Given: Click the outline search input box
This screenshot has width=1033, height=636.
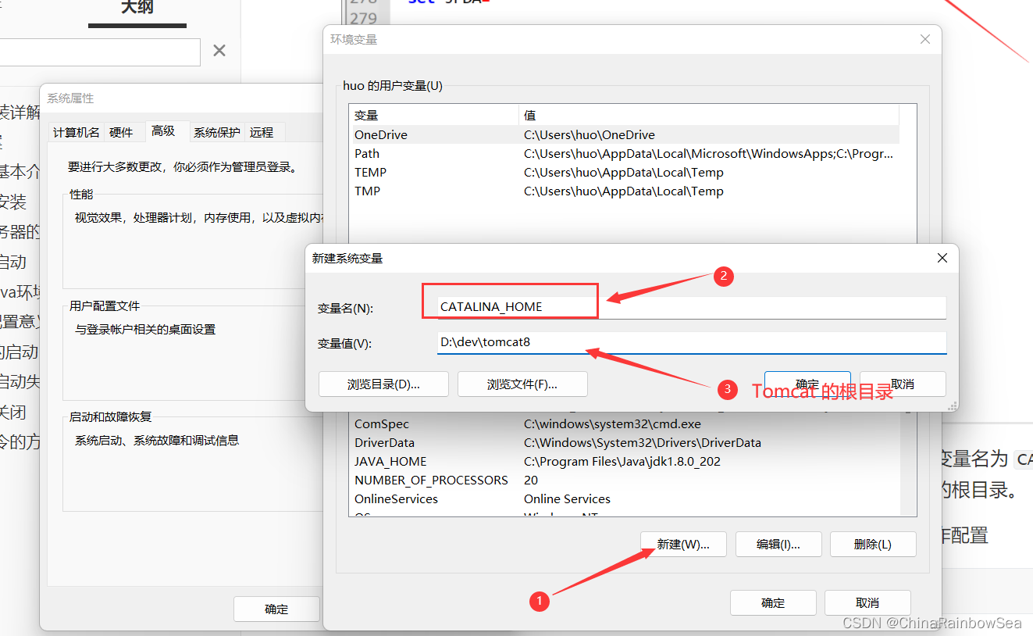Looking at the screenshot, I should tap(100, 52).
